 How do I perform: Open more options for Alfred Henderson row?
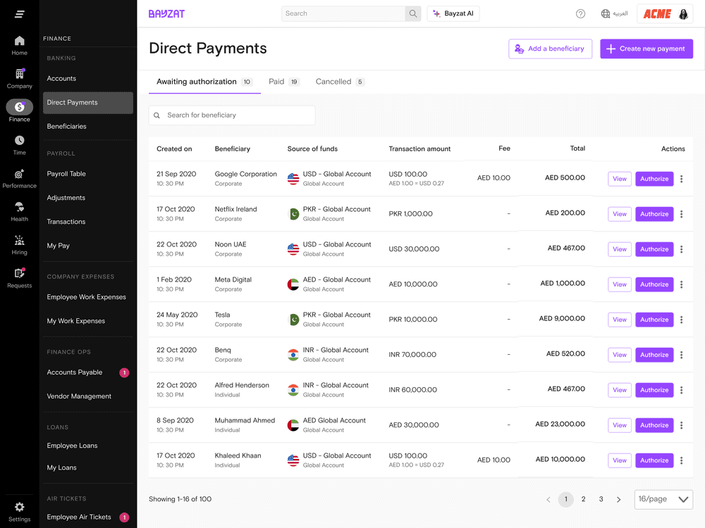(x=681, y=390)
